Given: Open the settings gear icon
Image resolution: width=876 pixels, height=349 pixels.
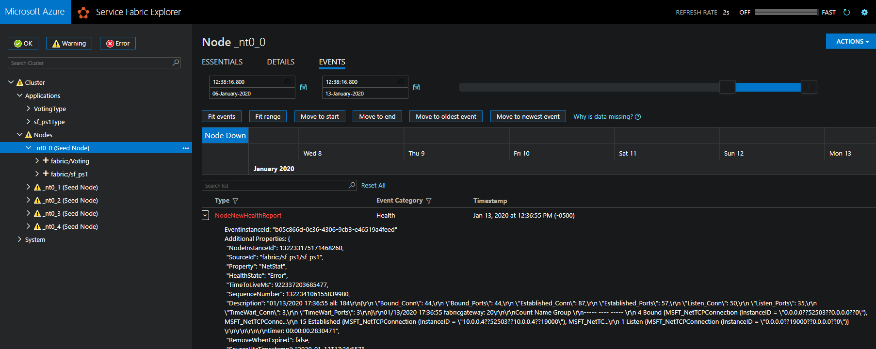Looking at the screenshot, I should click(x=864, y=12).
